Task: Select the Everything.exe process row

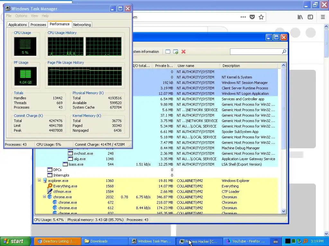Action: point(156,186)
